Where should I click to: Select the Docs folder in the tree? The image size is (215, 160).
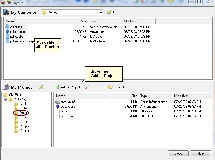23,113
